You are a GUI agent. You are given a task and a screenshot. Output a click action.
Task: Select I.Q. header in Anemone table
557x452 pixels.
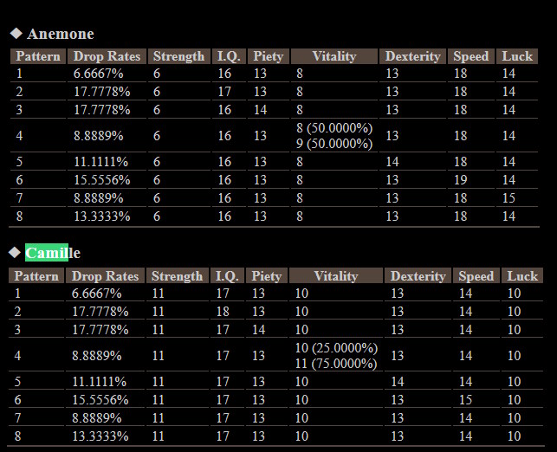pos(229,56)
